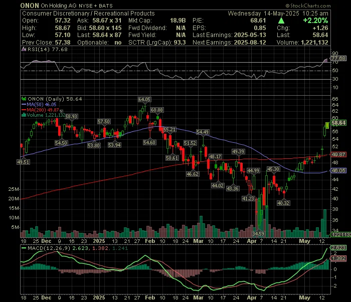Click the High price 58.67
The width and height of the screenshot is (351, 302).
[63, 28]
